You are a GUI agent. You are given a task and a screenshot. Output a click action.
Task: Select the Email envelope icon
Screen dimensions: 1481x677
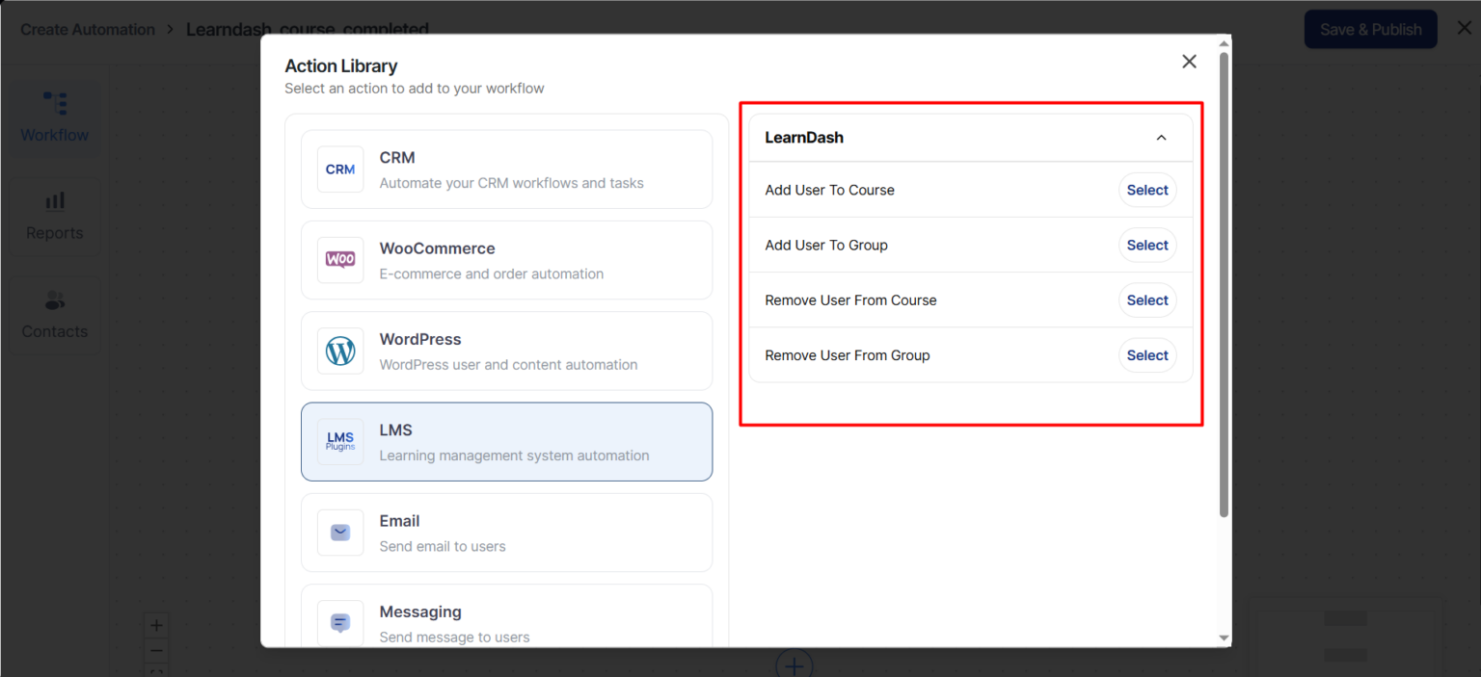pos(339,533)
